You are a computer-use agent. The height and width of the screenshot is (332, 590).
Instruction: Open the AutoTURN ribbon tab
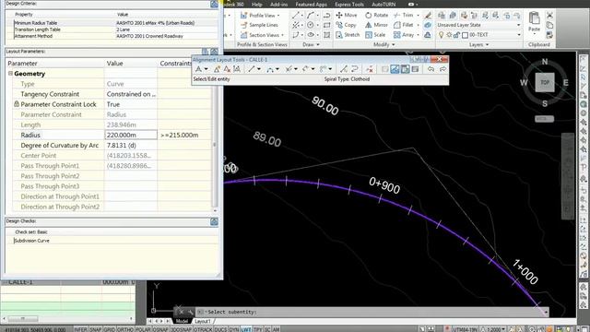[x=383, y=4]
